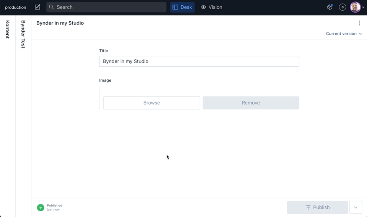The image size is (367, 217).
Task: Open the user avatar menu
Action: [357, 7]
